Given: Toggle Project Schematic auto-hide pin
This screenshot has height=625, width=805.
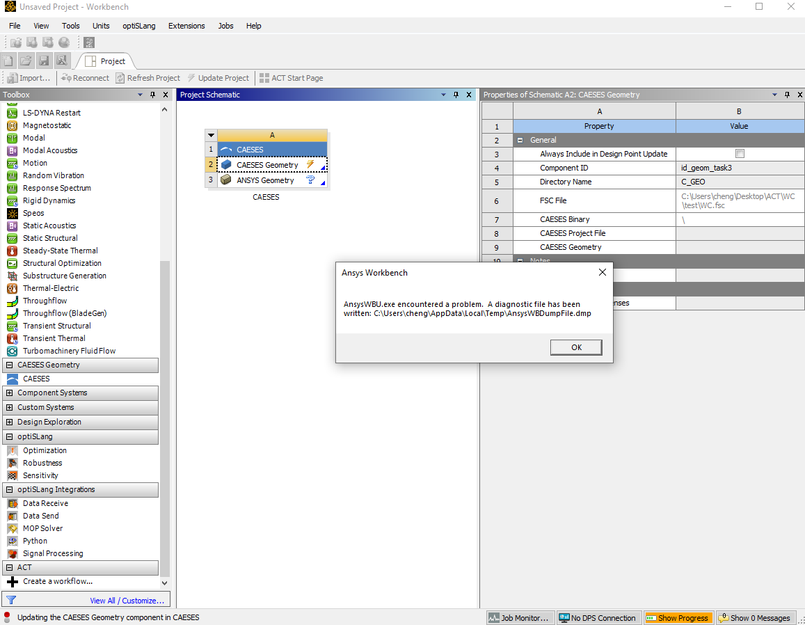Looking at the screenshot, I should (456, 95).
